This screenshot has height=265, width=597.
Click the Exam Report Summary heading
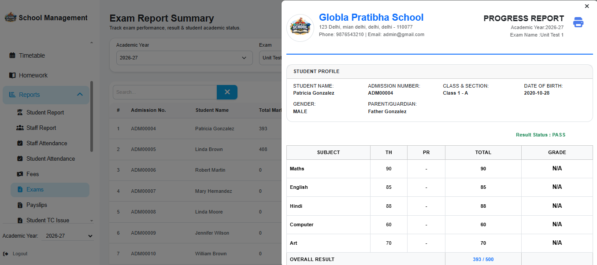click(x=162, y=18)
